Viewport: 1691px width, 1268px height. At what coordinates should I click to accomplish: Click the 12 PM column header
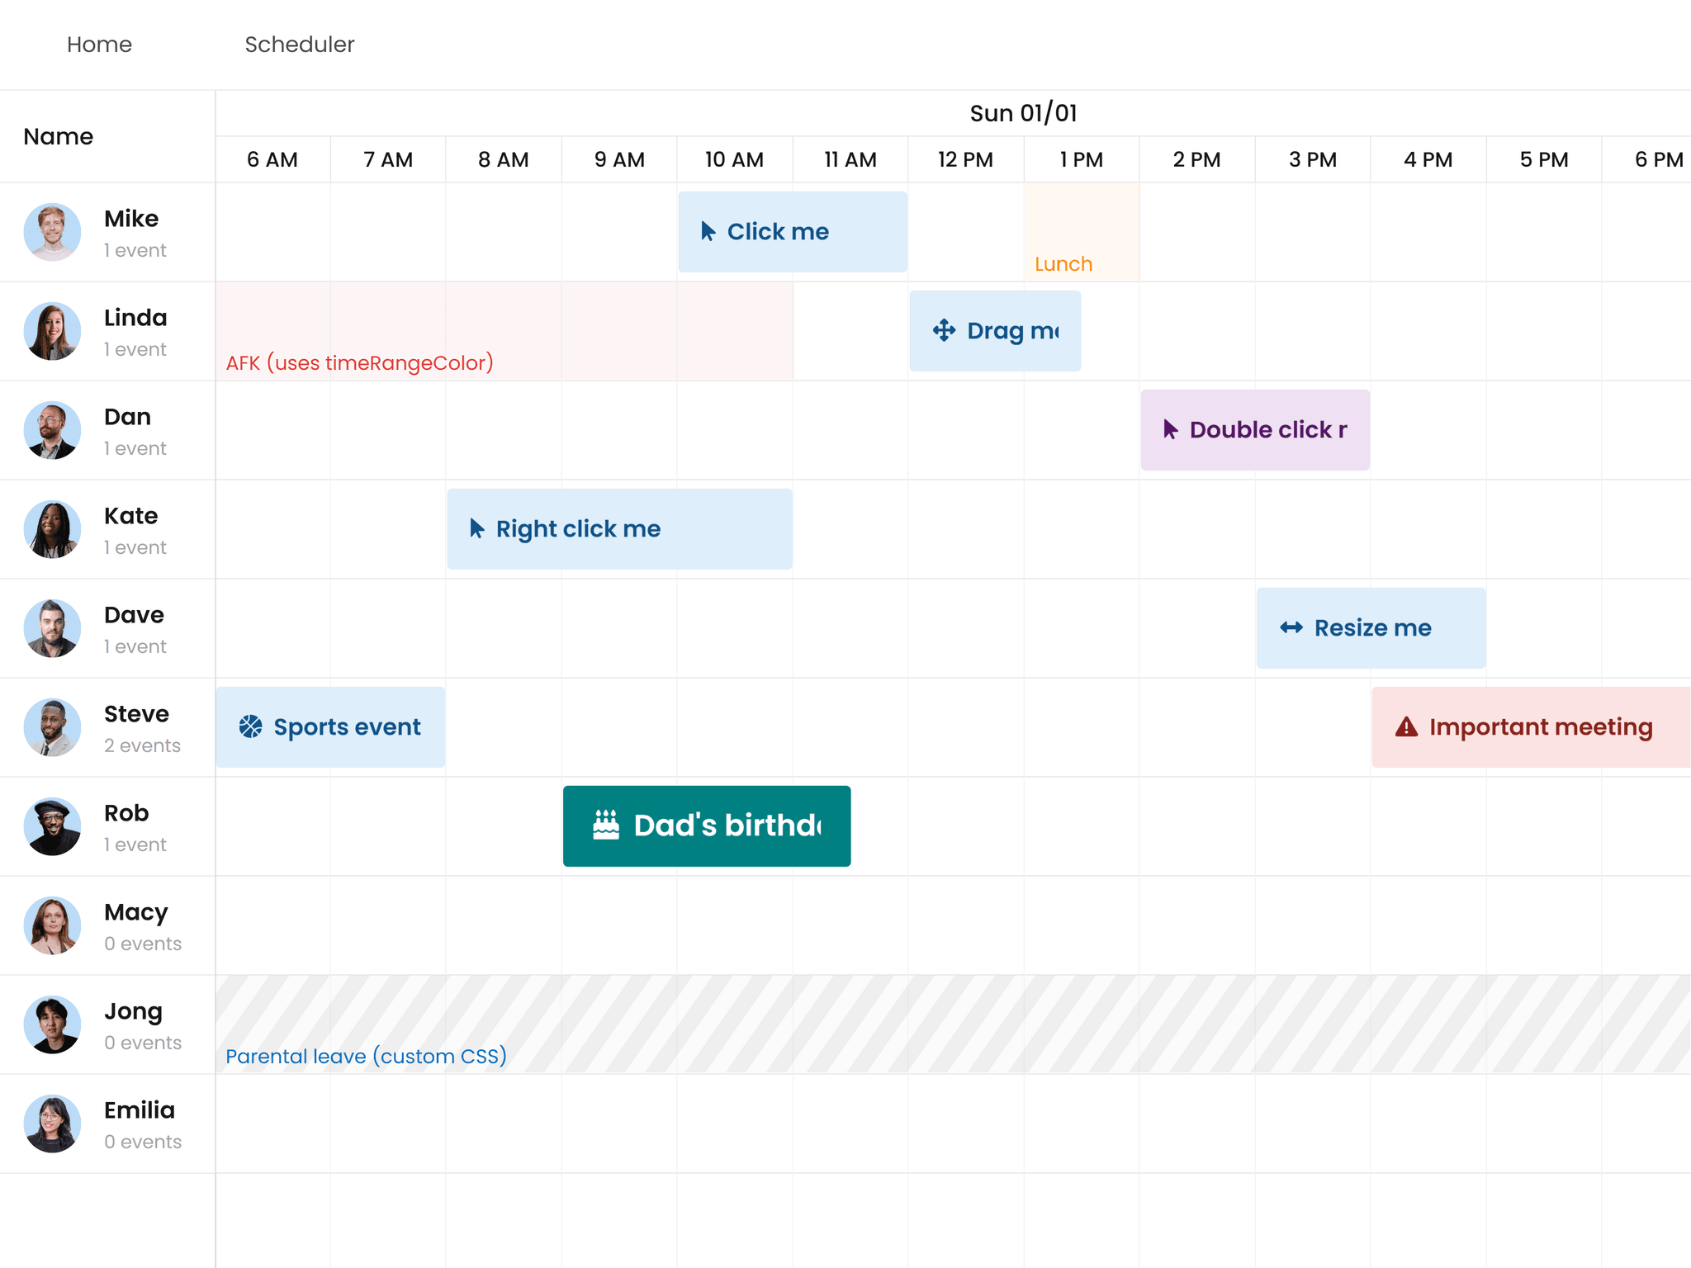point(965,159)
